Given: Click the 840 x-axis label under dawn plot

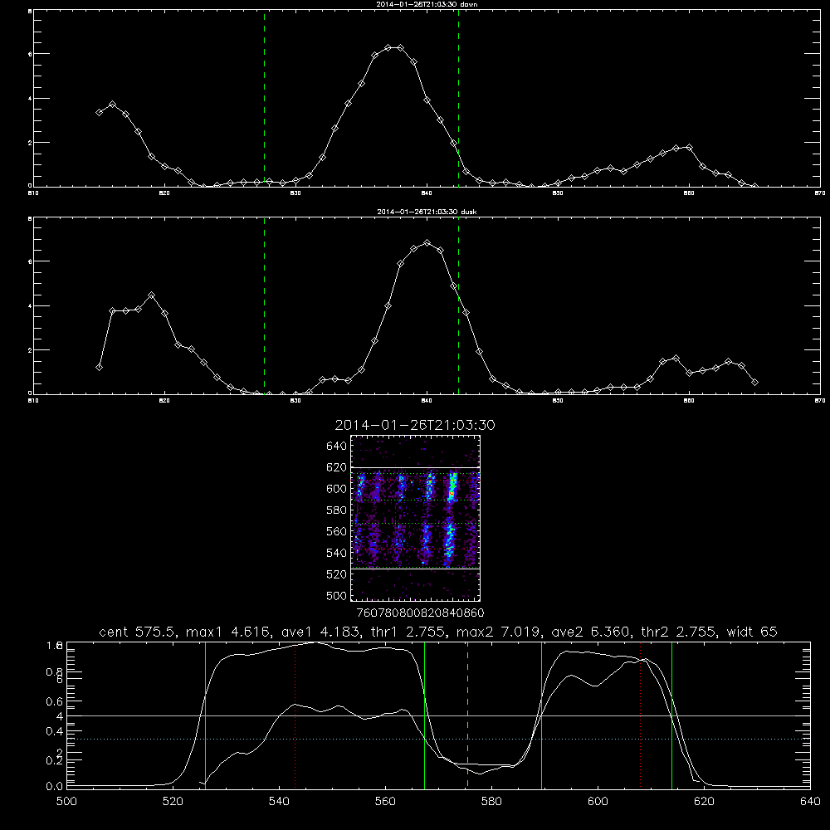Looking at the screenshot, I should click(427, 193).
